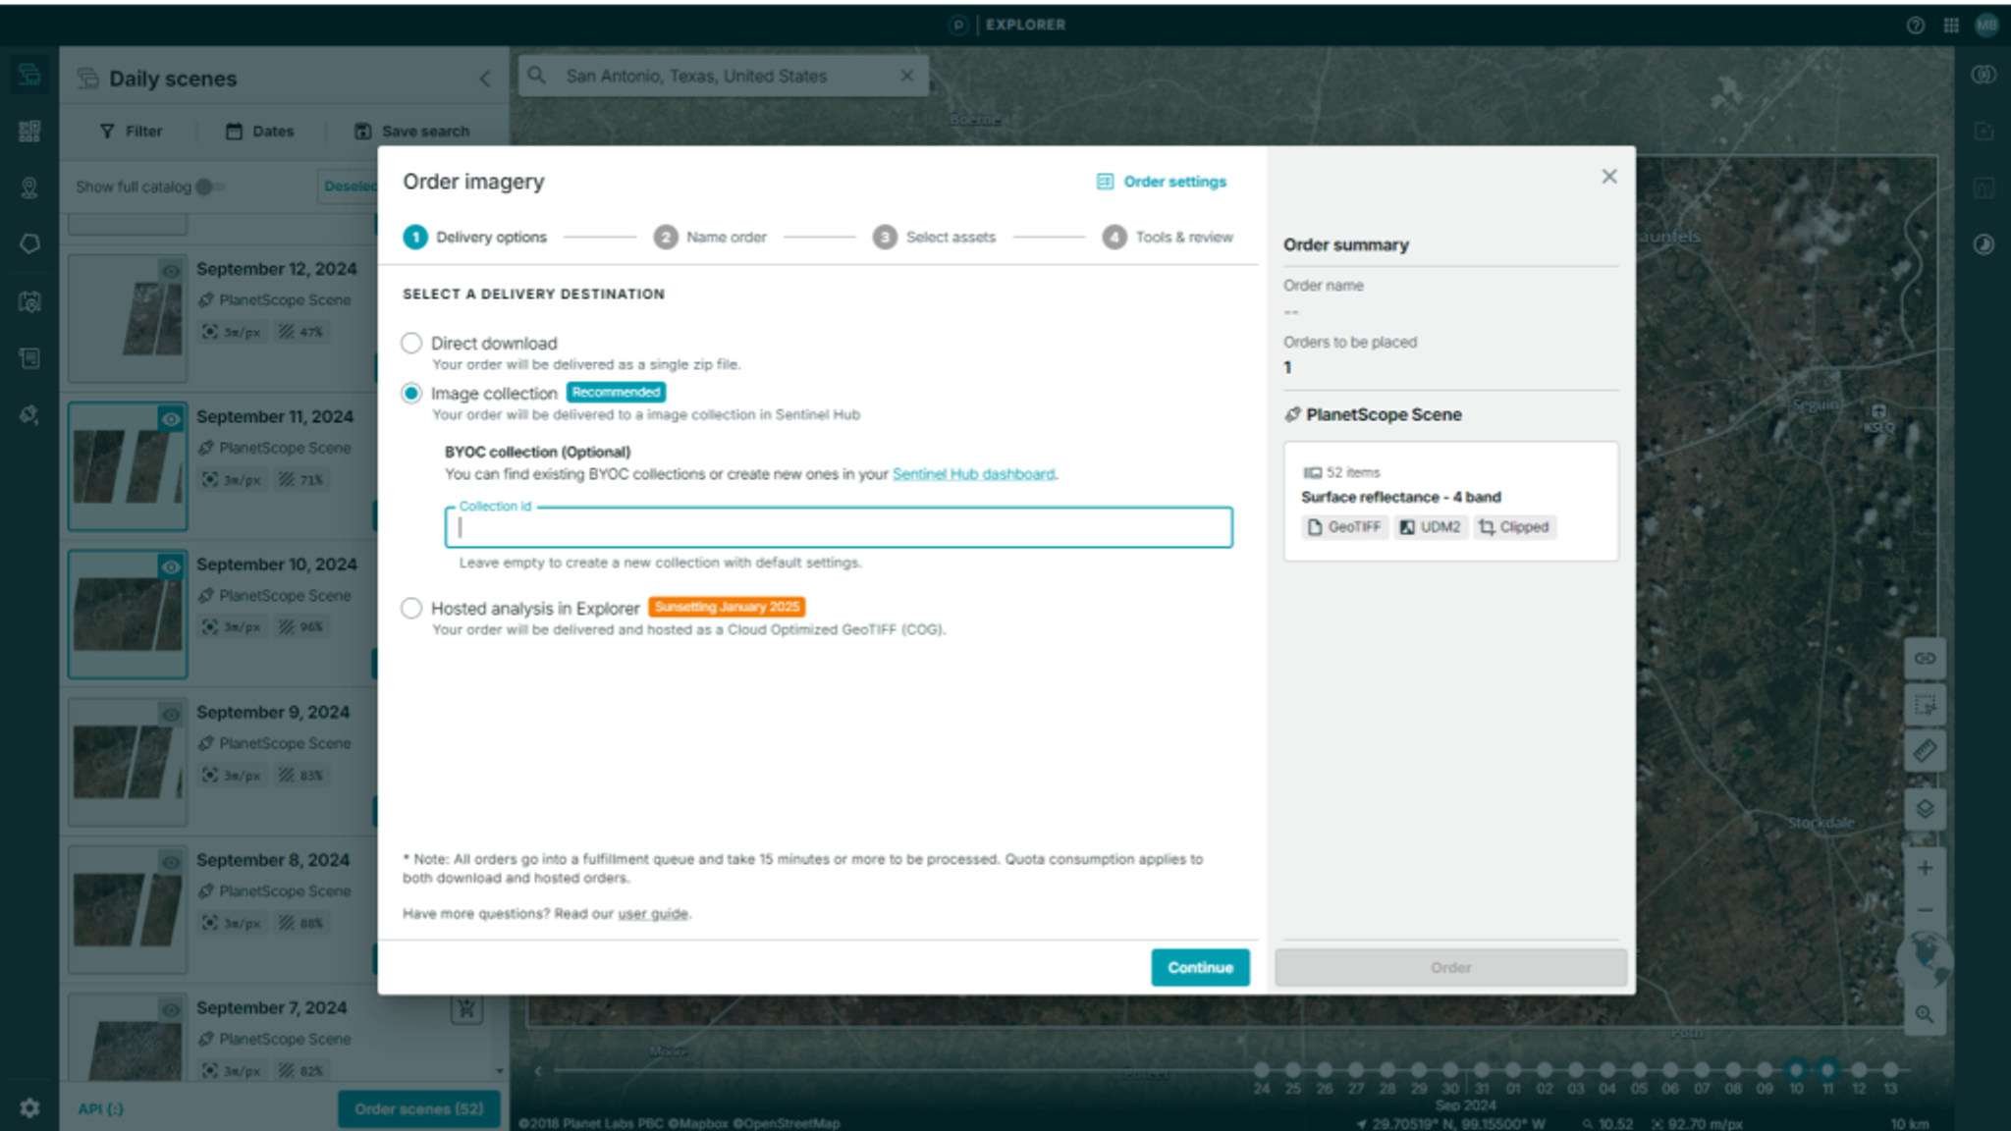Click the copy link icon on map
The height and width of the screenshot is (1131, 2011).
tap(1925, 658)
